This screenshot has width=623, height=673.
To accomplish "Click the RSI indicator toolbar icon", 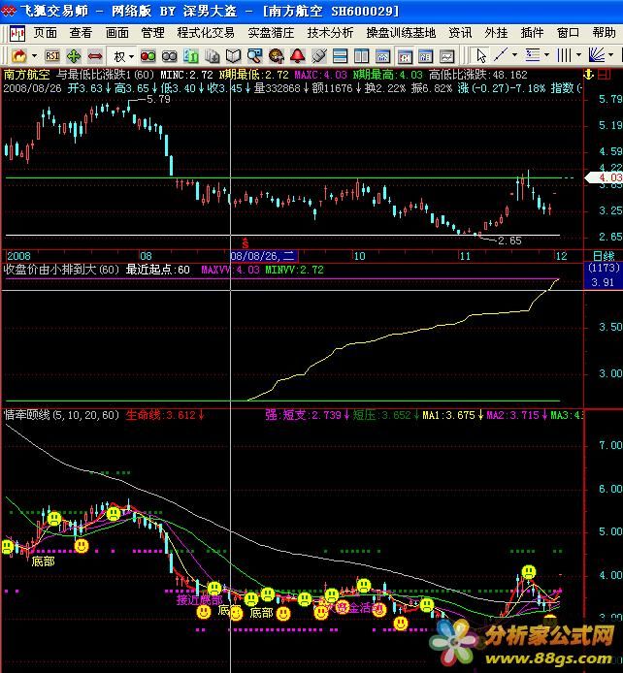I will [x=52, y=56].
